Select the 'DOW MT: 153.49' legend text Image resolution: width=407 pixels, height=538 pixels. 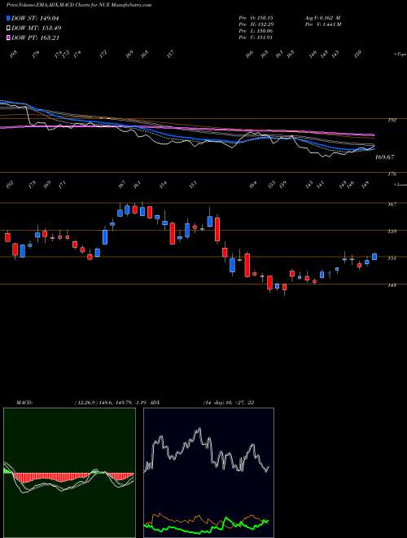click(x=37, y=28)
